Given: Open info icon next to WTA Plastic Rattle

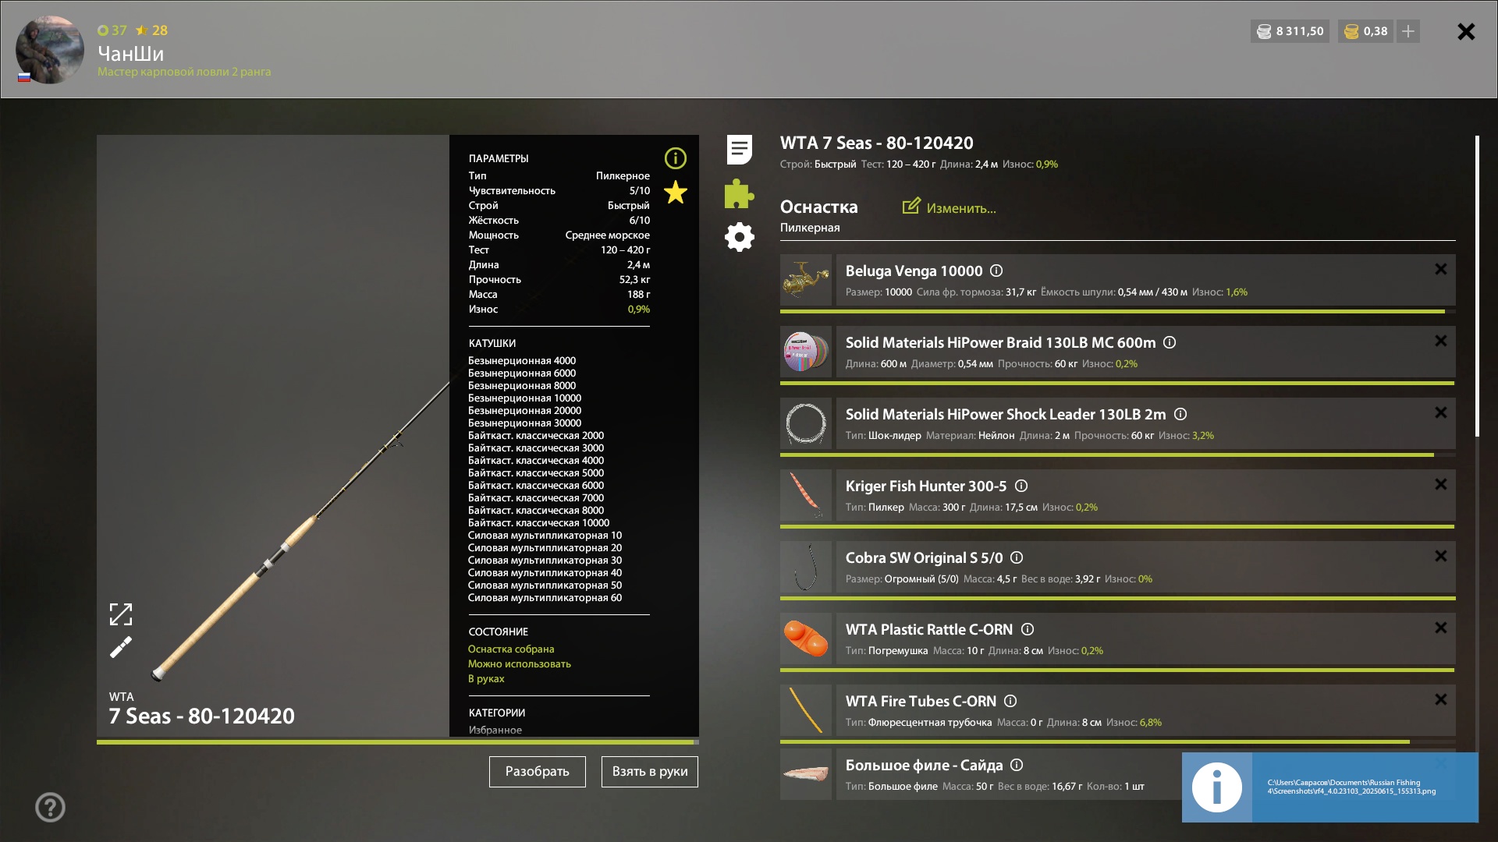Looking at the screenshot, I should [1028, 629].
